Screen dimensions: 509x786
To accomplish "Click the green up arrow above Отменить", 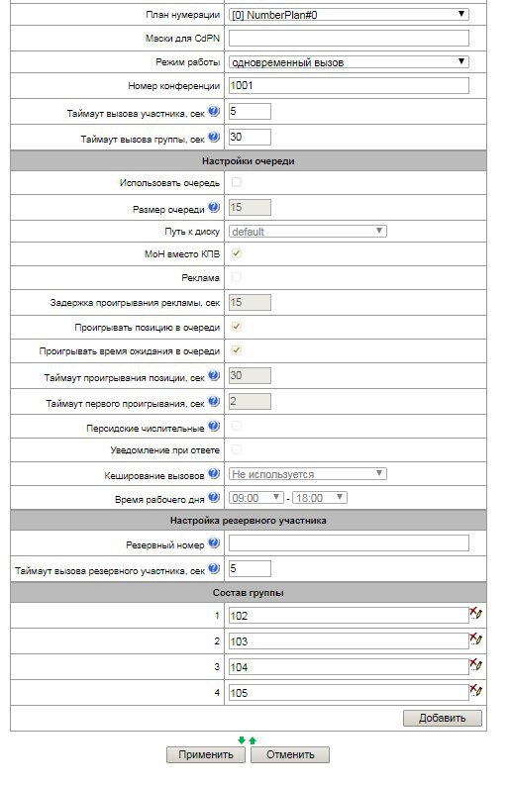I will click(253, 740).
